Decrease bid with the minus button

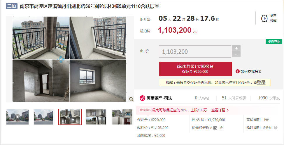pyautogui.click(x=236, y=54)
